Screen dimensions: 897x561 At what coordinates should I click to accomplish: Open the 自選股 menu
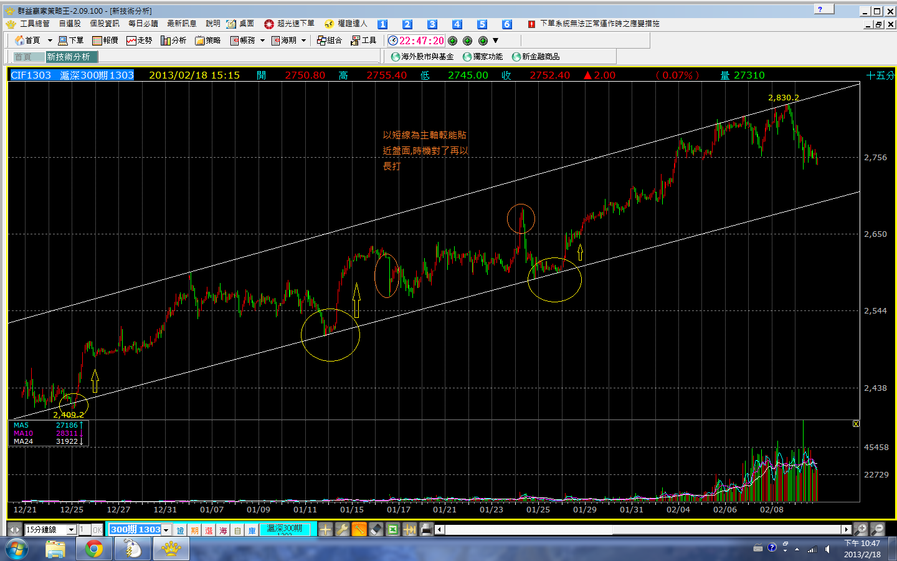point(70,24)
